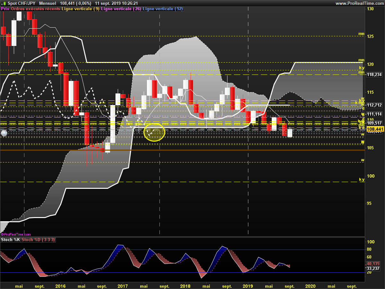Click the 33,237 stochastic value tag
Image resolution: width=385 pixels, height=289 pixels.
tap(373, 268)
